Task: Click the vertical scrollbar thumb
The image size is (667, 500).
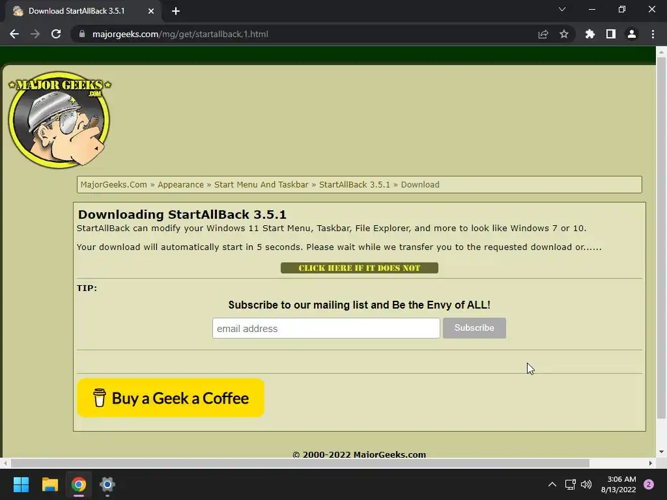Action: coord(661,237)
